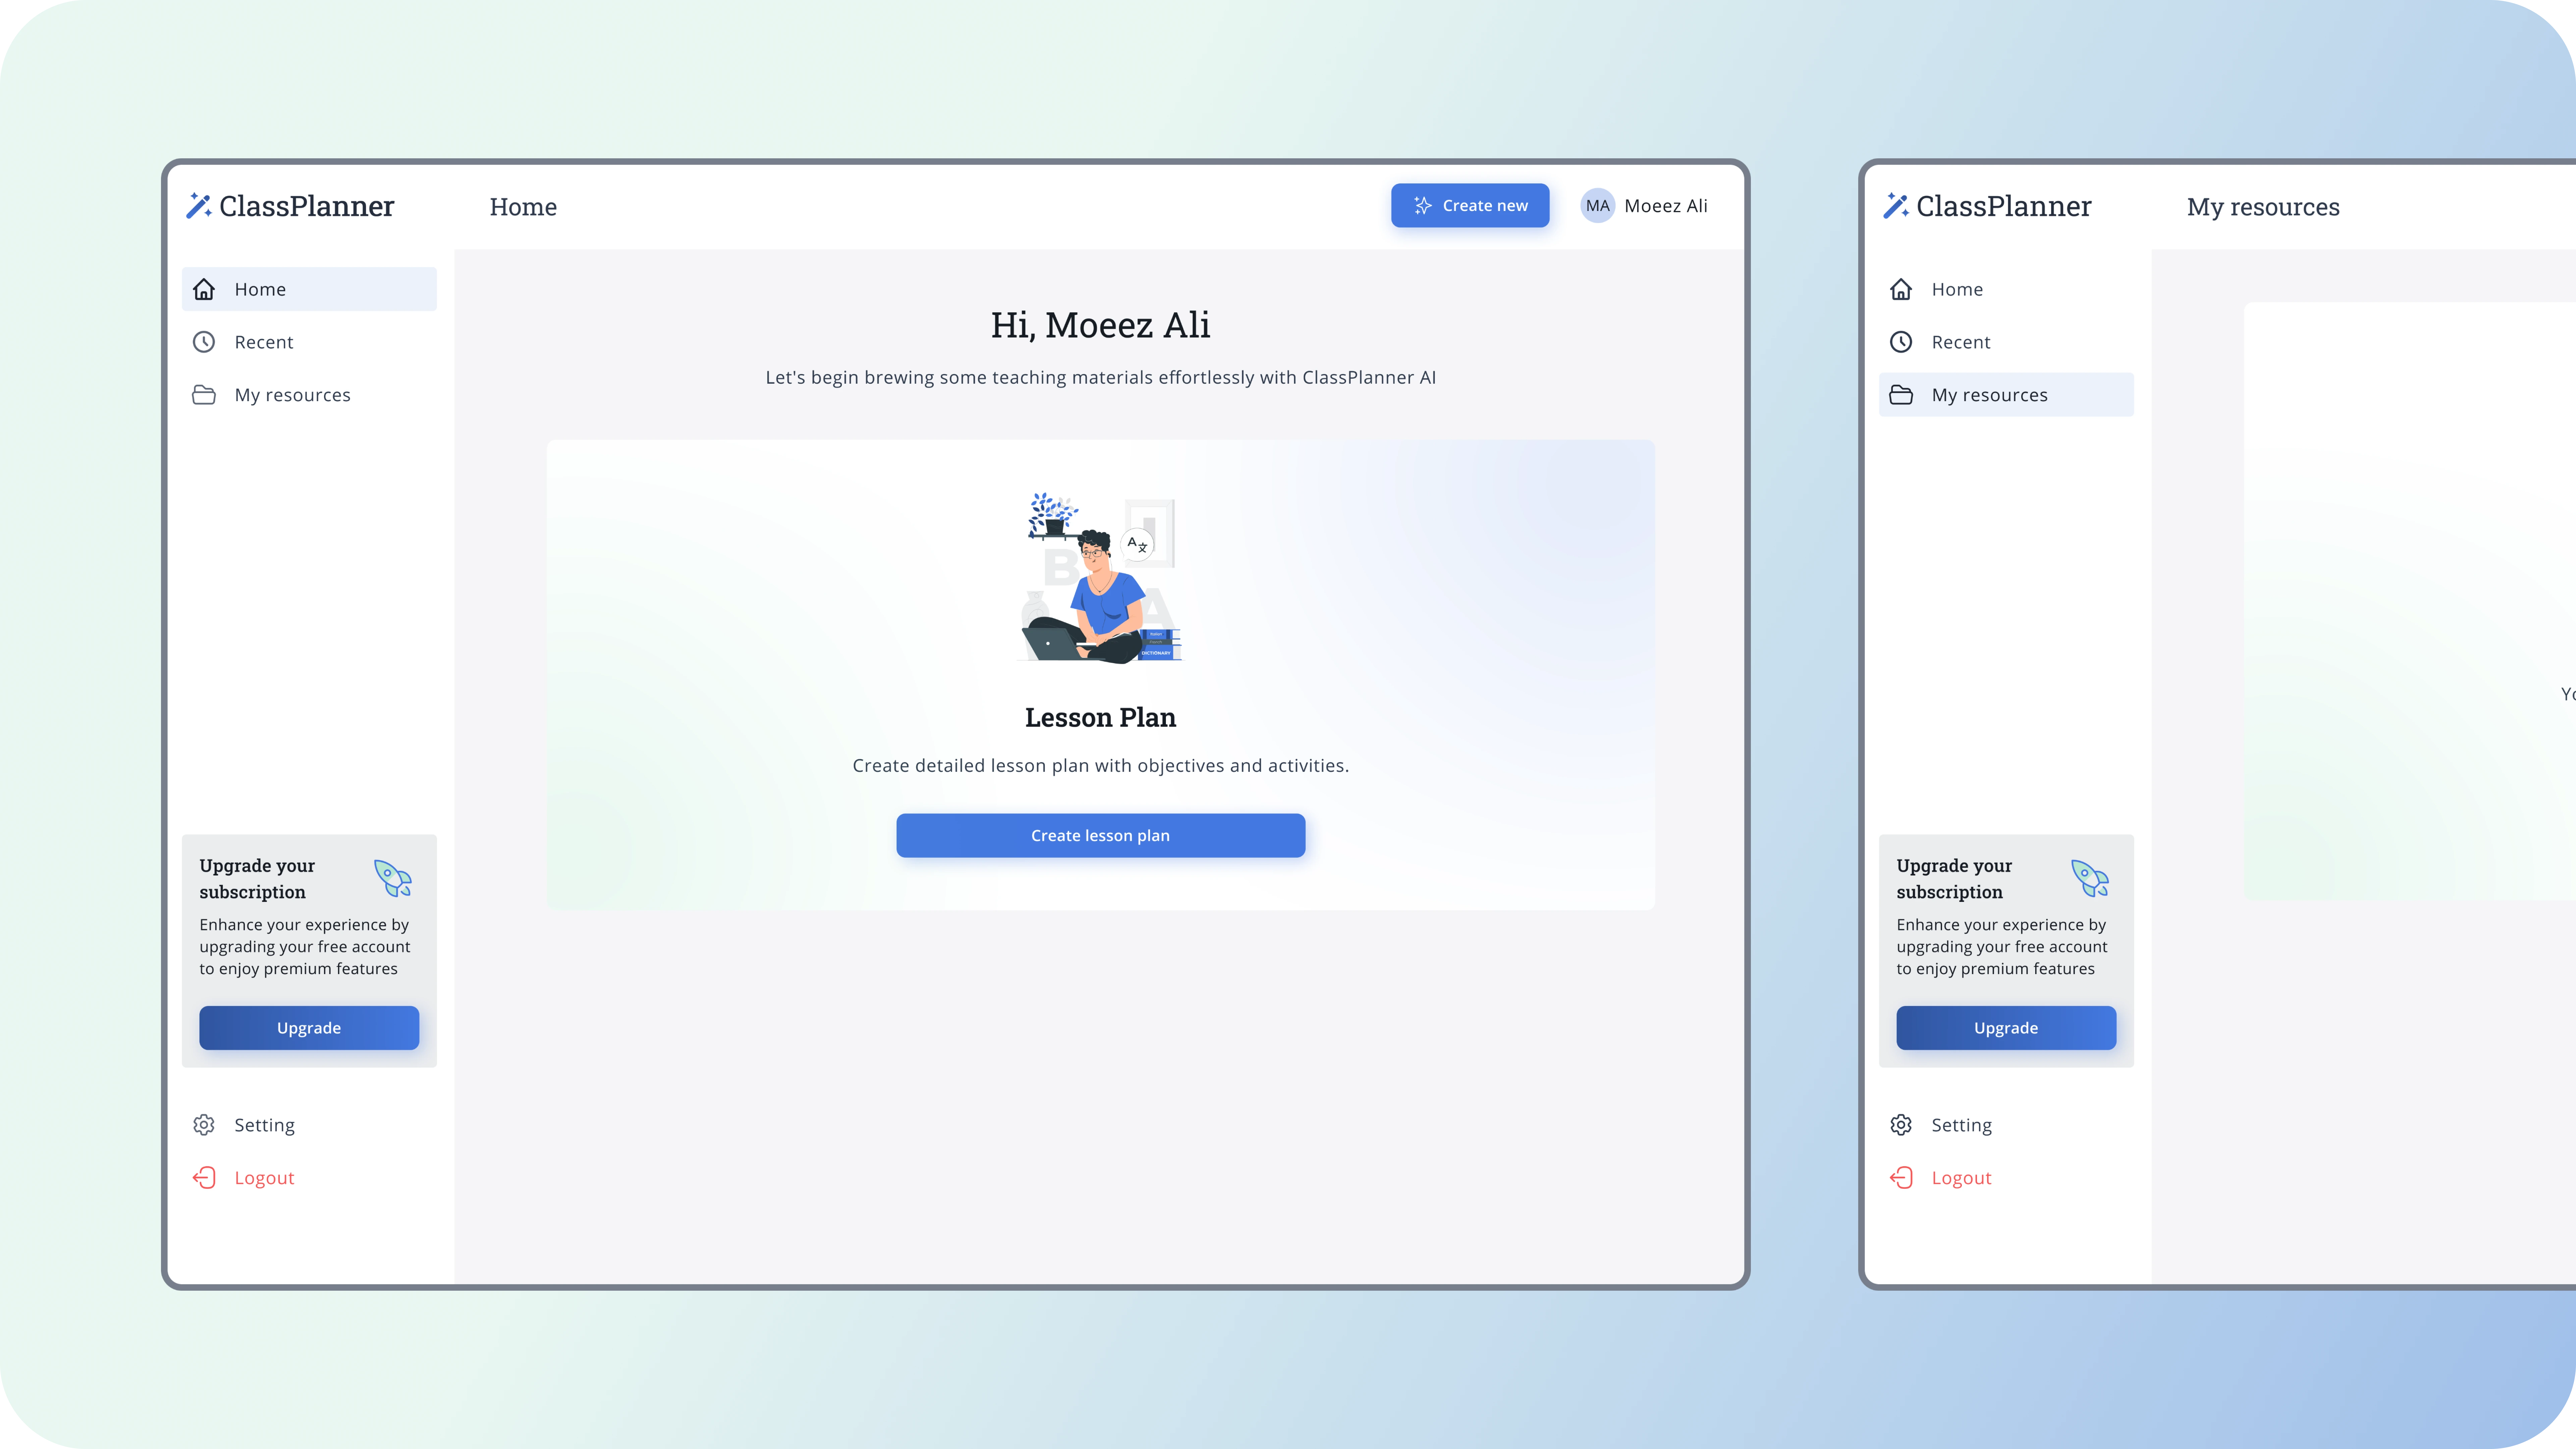
Task: Open Setting in Home window sidebar
Action: [309, 1125]
